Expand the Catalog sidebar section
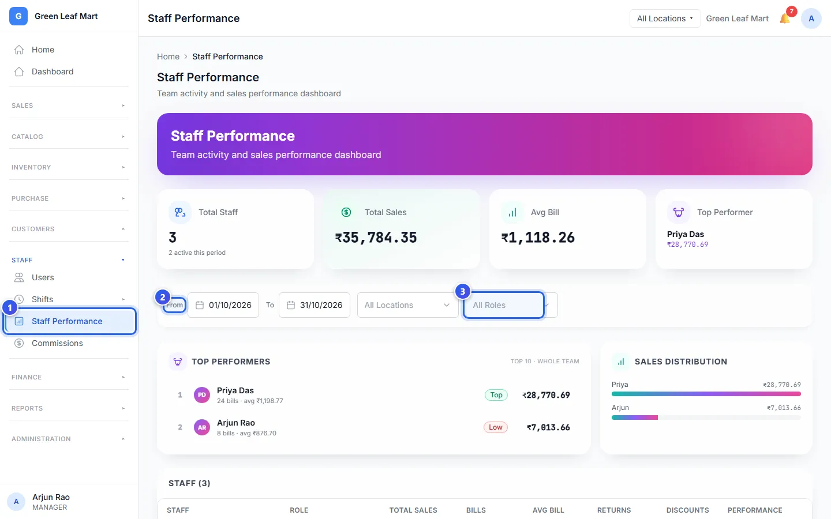The width and height of the screenshot is (831, 519). click(69, 137)
